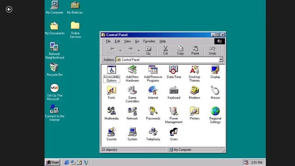Image resolution: width=295 pixels, height=166 pixels.
Task: Click the Copy toolbar button
Action: (180, 51)
